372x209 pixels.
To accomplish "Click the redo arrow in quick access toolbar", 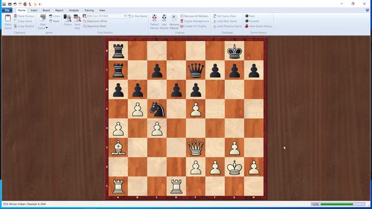I will [20, 4].
